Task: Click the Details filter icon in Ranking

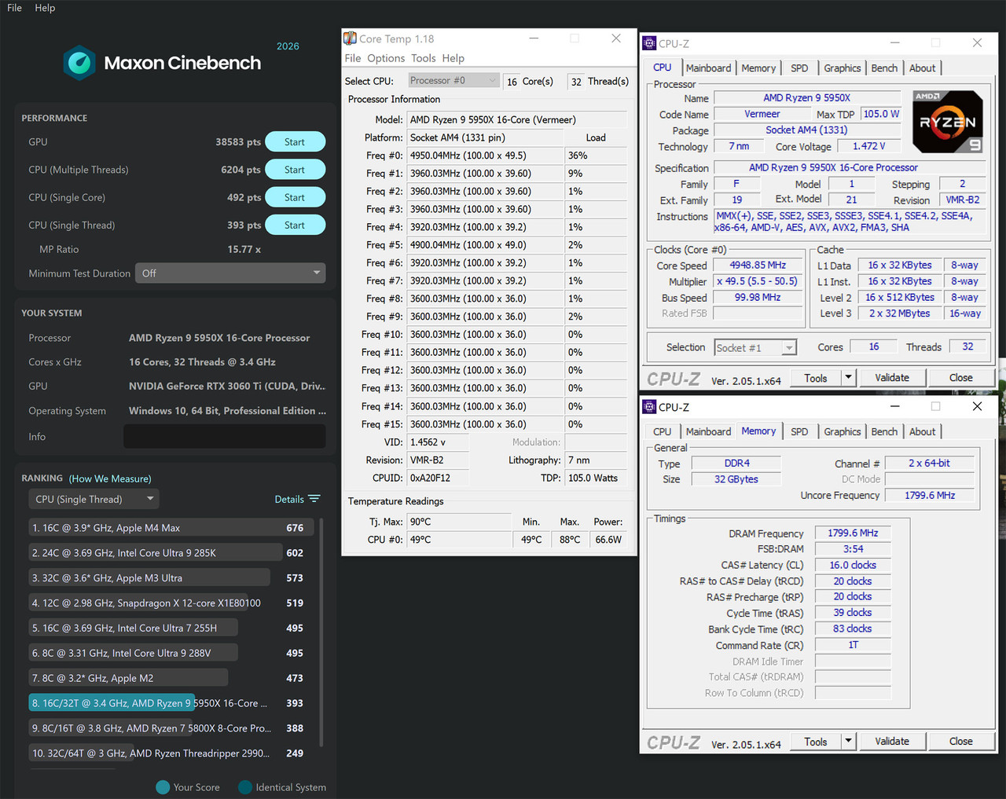Action: (314, 499)
